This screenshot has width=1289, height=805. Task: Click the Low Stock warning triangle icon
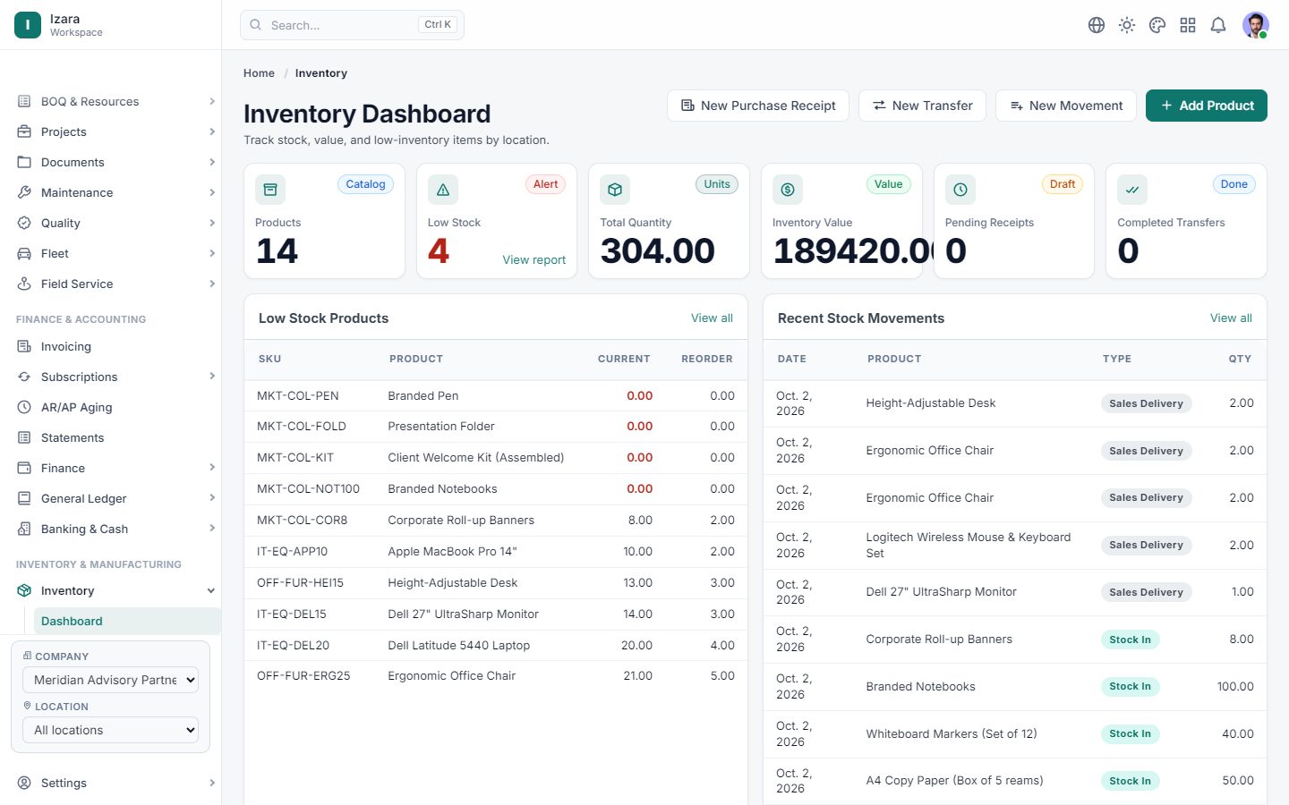coord(443,190)
